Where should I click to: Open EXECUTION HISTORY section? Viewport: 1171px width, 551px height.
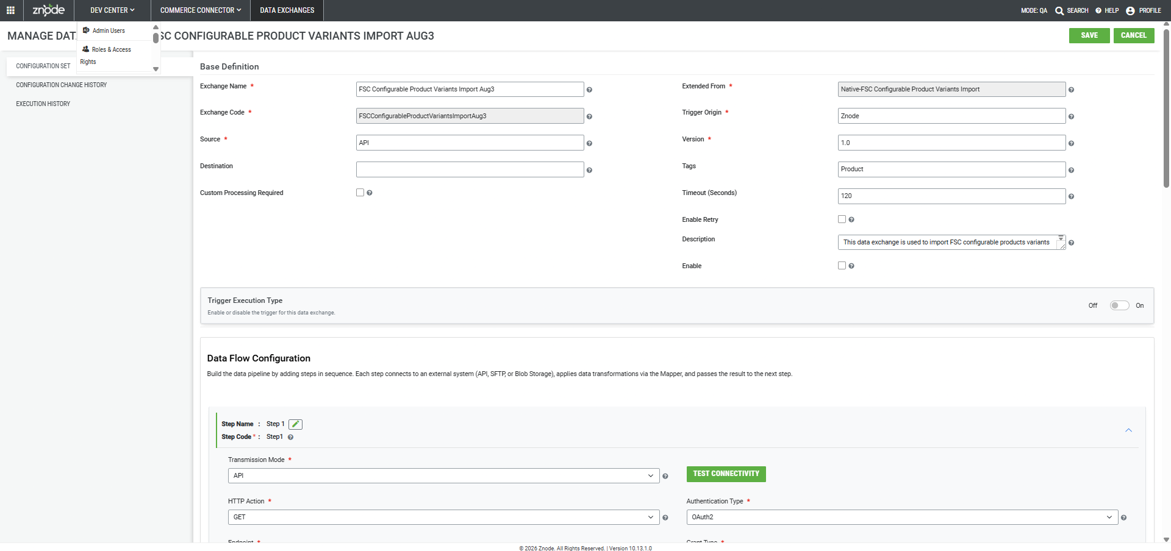point(43,104)
